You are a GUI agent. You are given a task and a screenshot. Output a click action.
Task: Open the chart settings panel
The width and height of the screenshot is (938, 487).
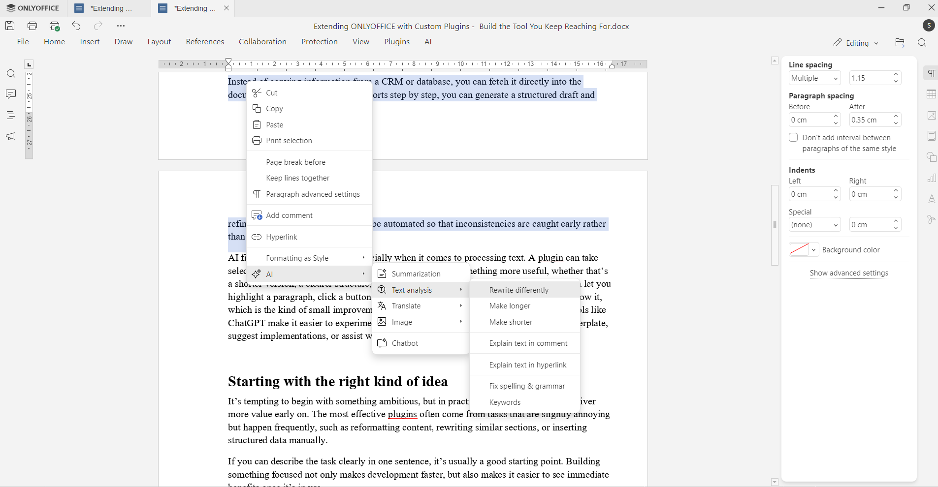[x=932, y=178]
